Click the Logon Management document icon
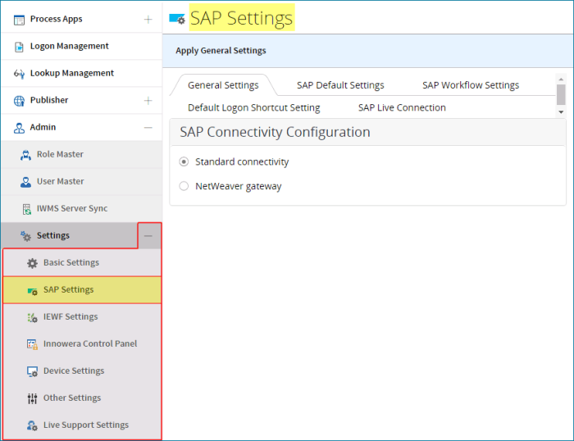This screenshot has height=441, width=574. (x=19, y=47)
